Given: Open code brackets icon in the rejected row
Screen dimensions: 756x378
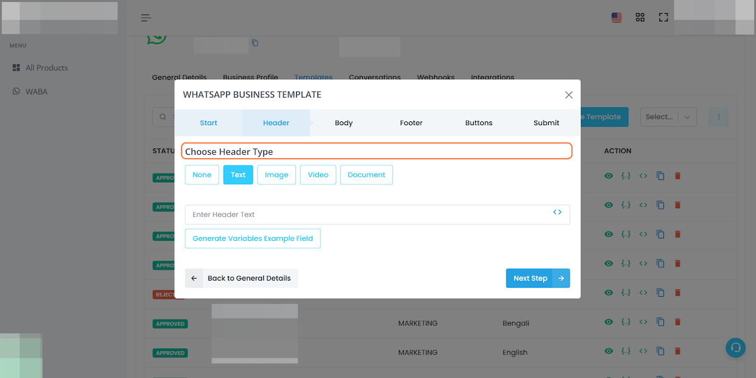Looking at the screenshot, I should pyautogui.click(x=643, y=292).
